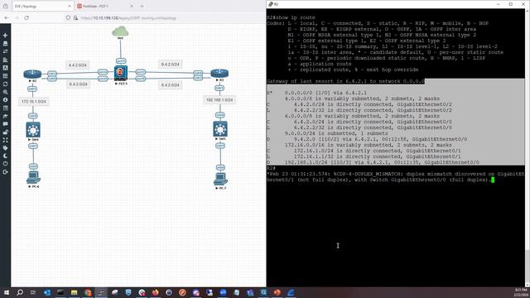Select the PC node on the left
Image resolution: width=530 pixels, height=298 pixels.
[x=33, y=178]
